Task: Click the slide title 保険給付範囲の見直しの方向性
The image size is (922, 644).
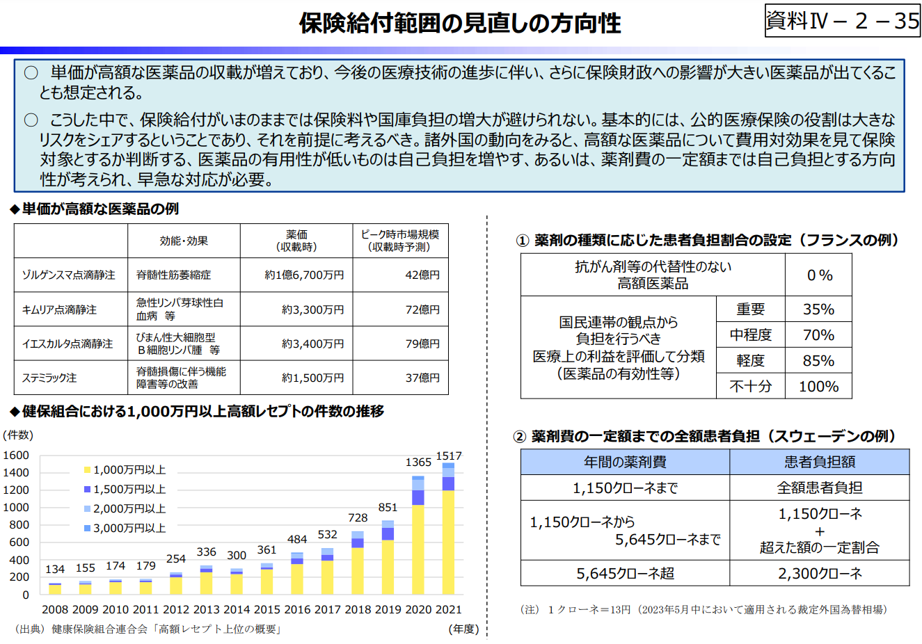Action: click(x=460, y=23)
